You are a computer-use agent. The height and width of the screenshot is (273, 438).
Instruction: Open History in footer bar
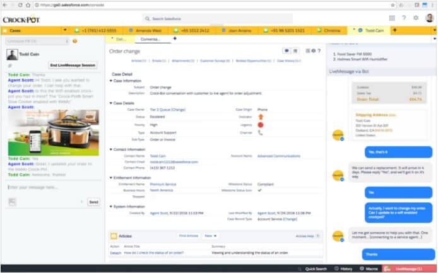click(343, 269)
